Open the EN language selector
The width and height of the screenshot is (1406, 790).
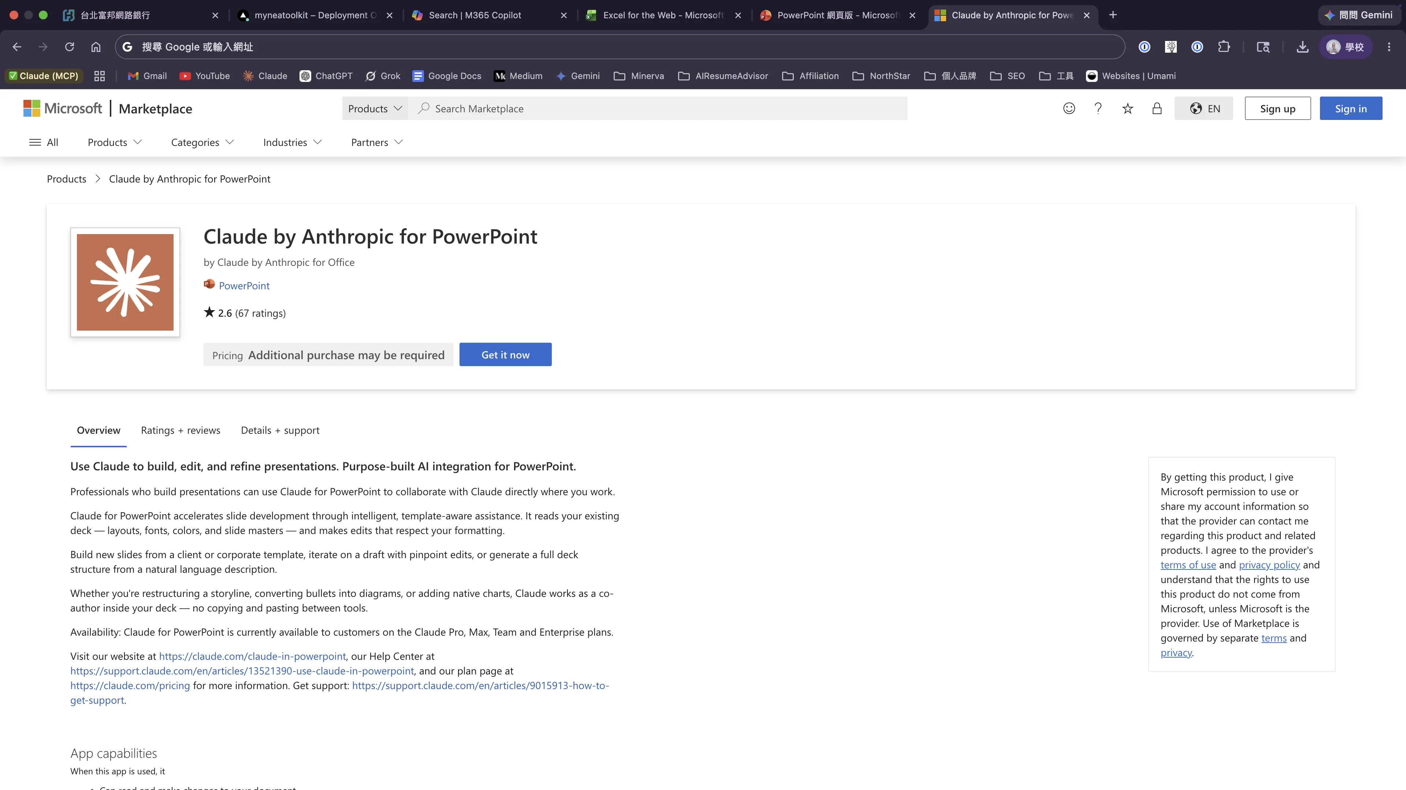tap(1204, 109)
